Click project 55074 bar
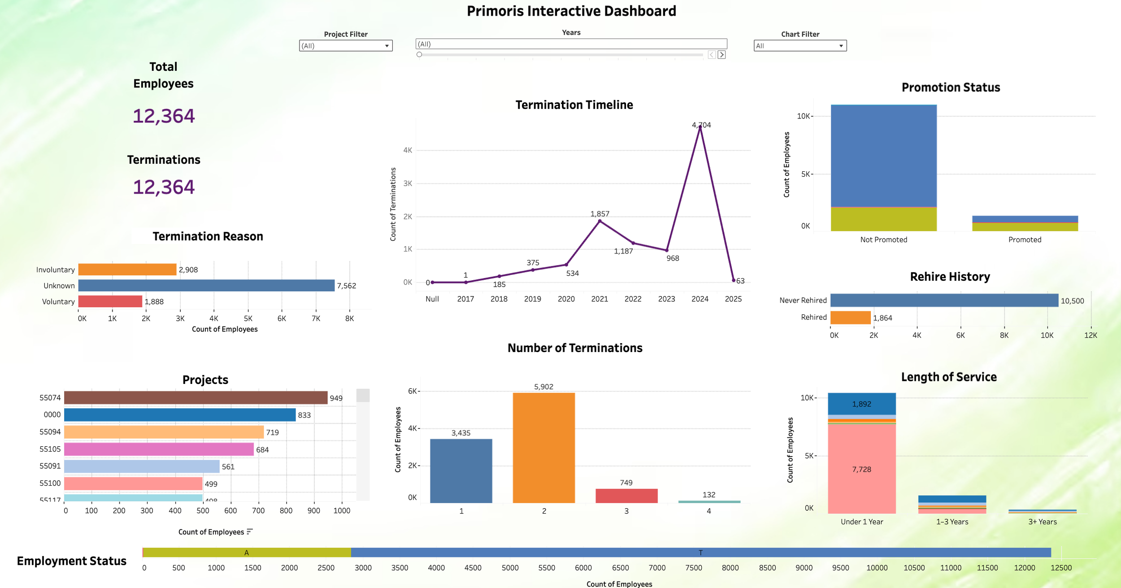Screen dimensions: 1121x588 [196, 398]
